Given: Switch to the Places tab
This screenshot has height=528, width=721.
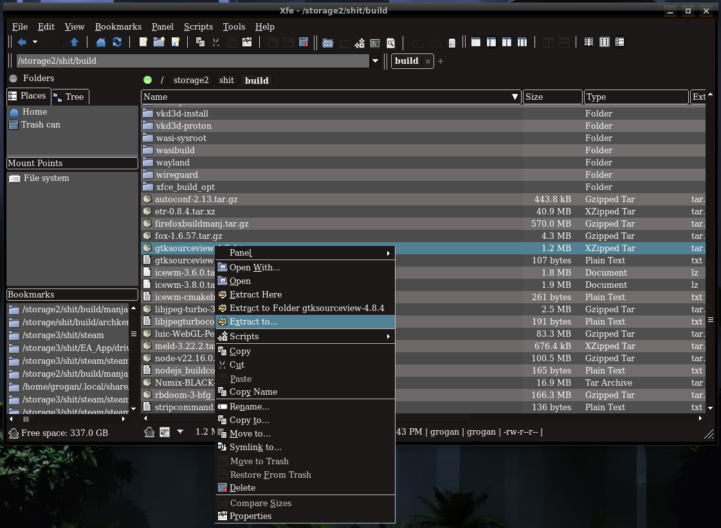Looking at the screenshot, I should pos(28,96).
